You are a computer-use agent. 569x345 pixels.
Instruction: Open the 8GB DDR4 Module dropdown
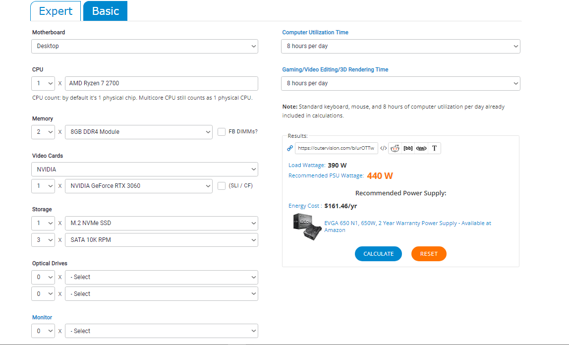[x=139, y=132]
